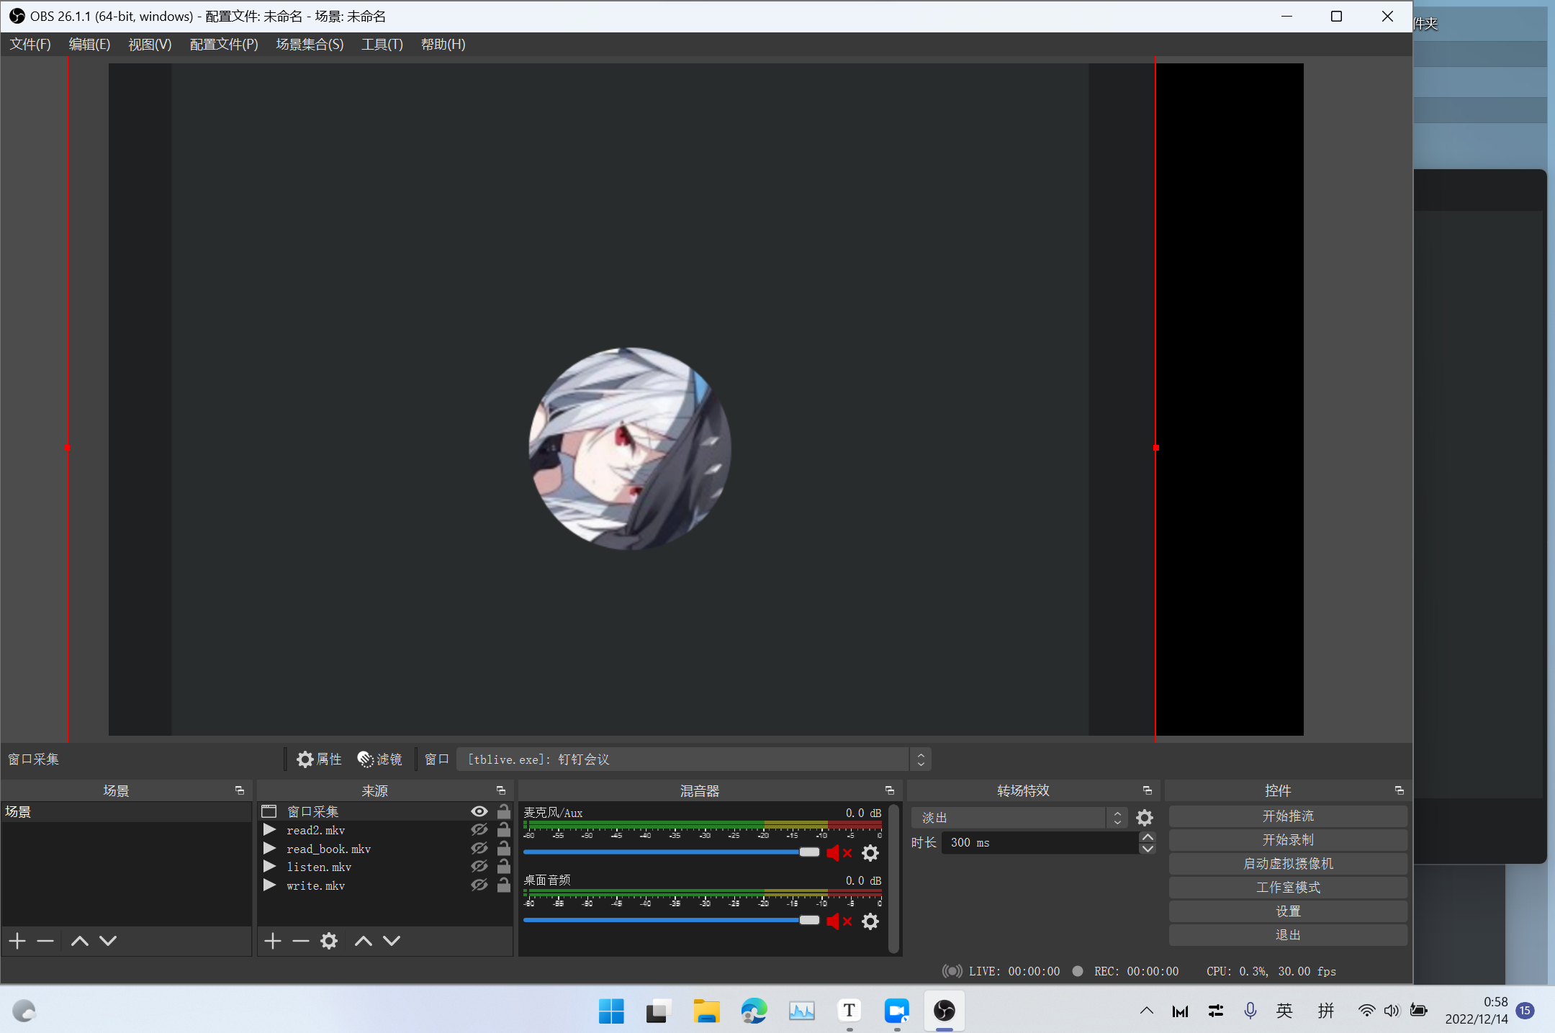1555x1033 pixels.
Task: Pop out the 场景 dock panel
Action: click(x=240, y=790)
